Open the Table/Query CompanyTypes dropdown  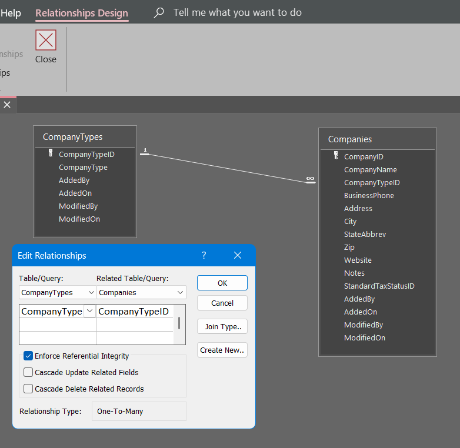point(91,293)
